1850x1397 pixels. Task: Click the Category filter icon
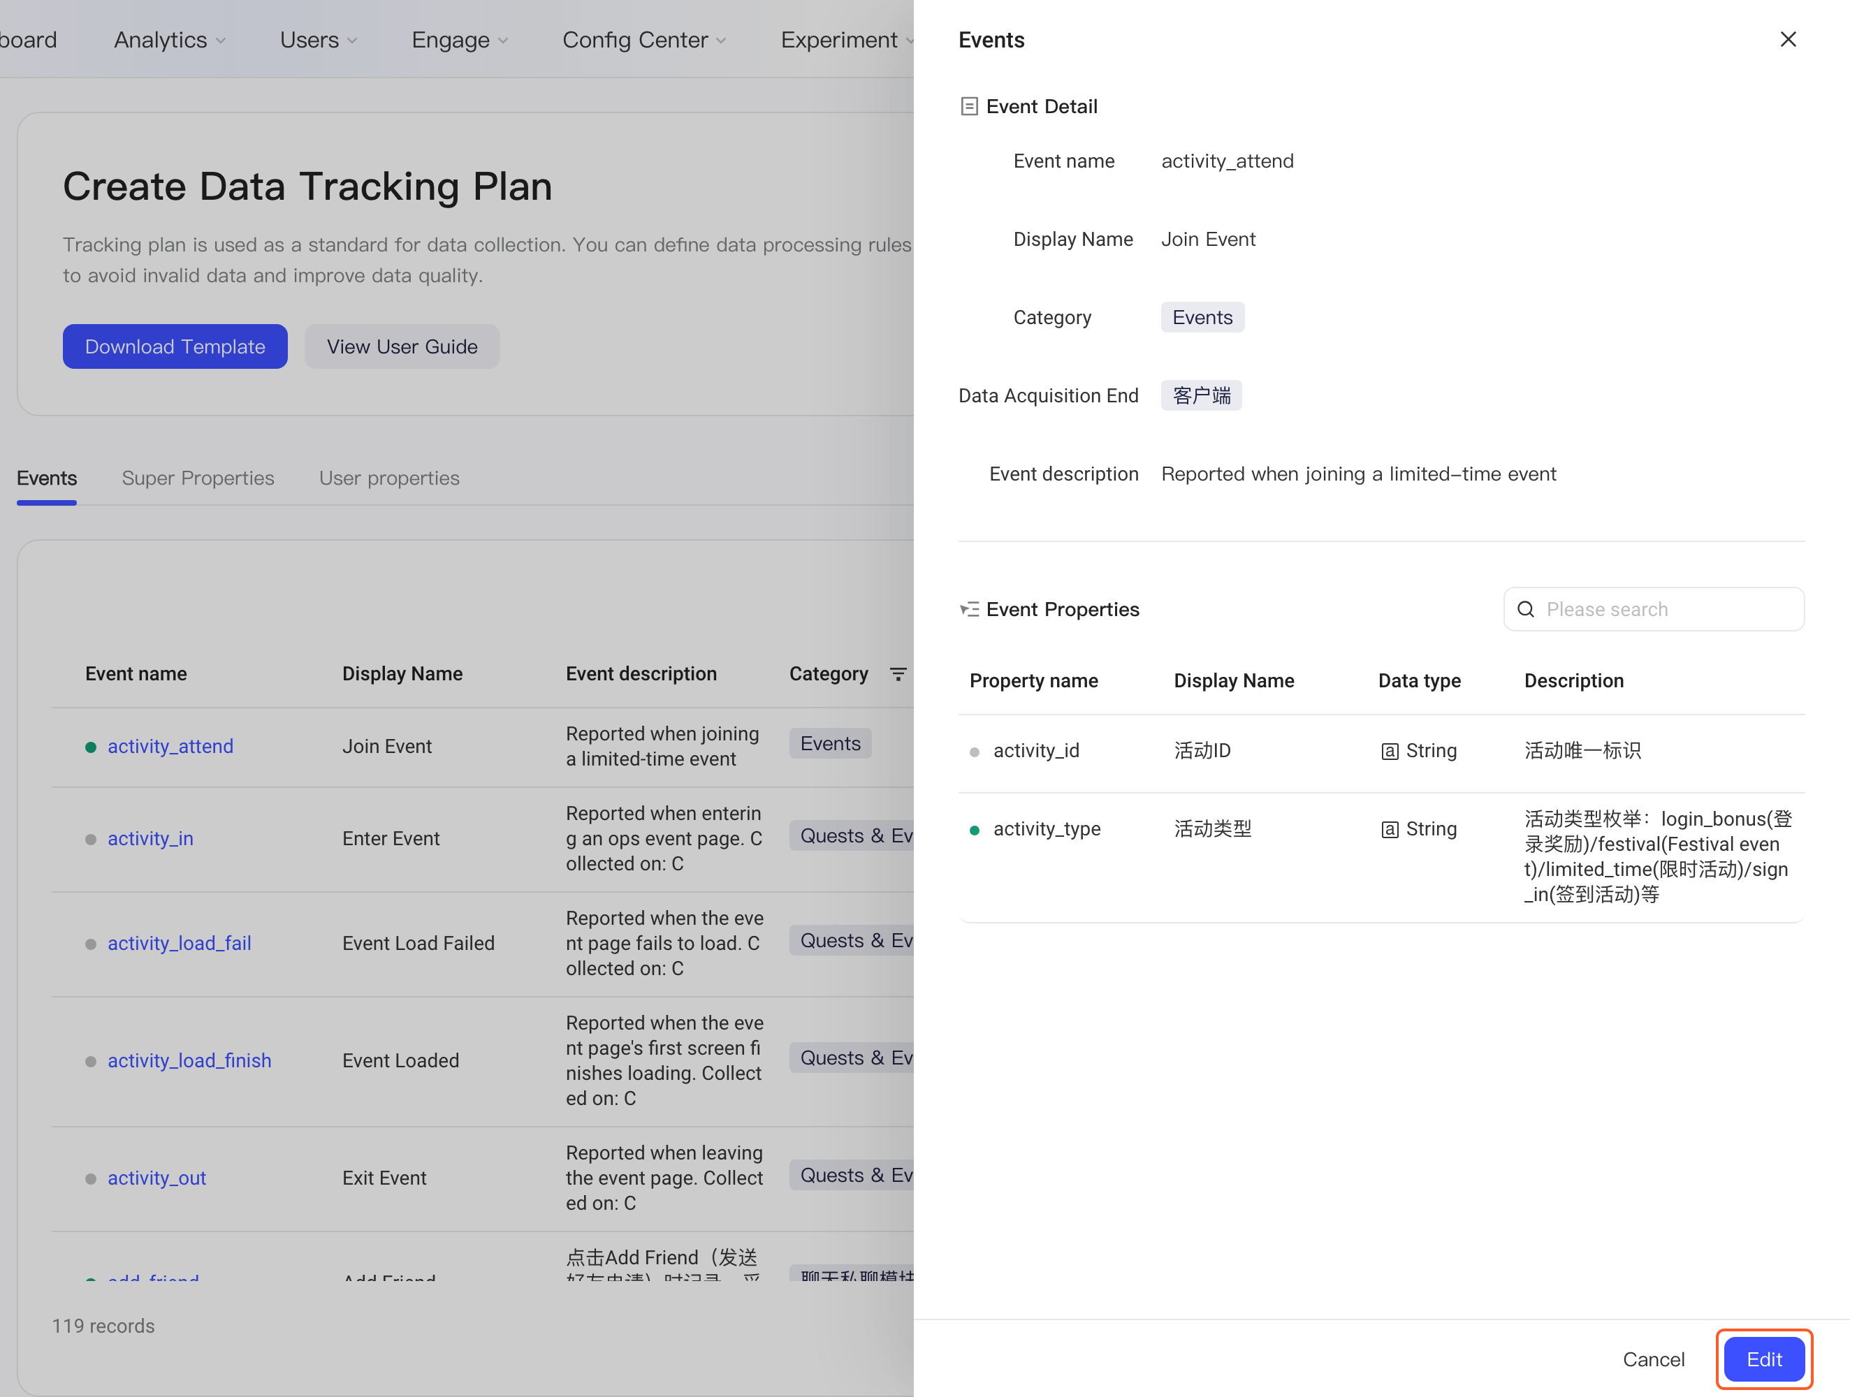coord(897,674)
